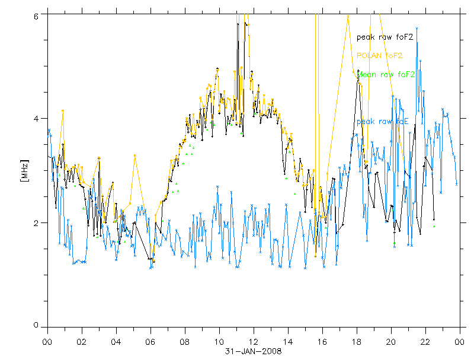The height and width of the screenshot is (356, 474).
Task: Click the 'peak raw foE' legend label
Action: coord(382,122)
